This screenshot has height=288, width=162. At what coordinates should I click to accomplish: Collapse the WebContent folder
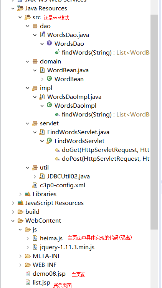click(13, 221)
